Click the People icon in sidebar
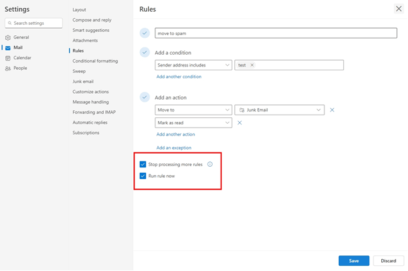 (x=8, y=68)
